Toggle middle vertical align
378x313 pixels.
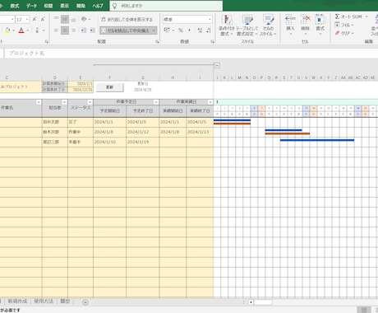pyautogui.click(x=65, y=19)
